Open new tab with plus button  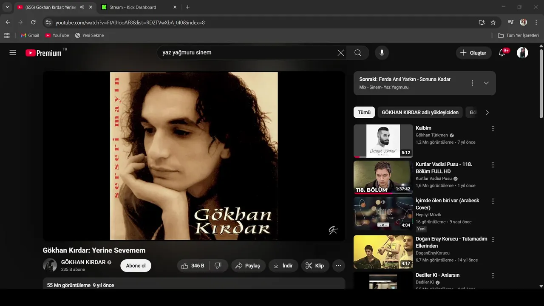(x=188, y=7)
